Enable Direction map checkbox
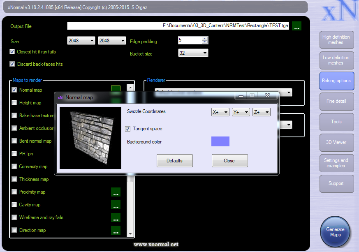Screen dimensions: 359x252 pyautogui.click(x=14, y=230)
